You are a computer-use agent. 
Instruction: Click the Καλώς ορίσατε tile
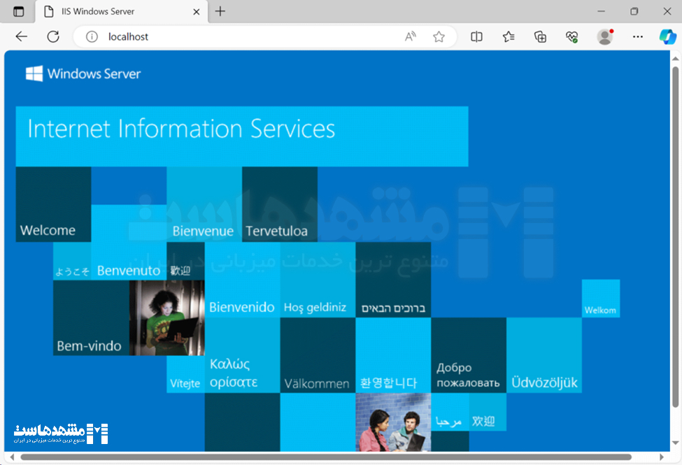(x=242, y=355)
